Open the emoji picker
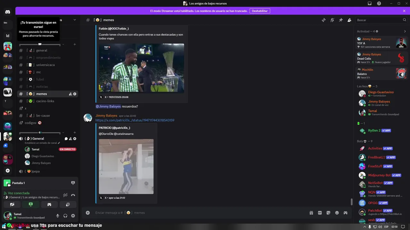Viewport: 410px width, 230px height. coord(337,213)
